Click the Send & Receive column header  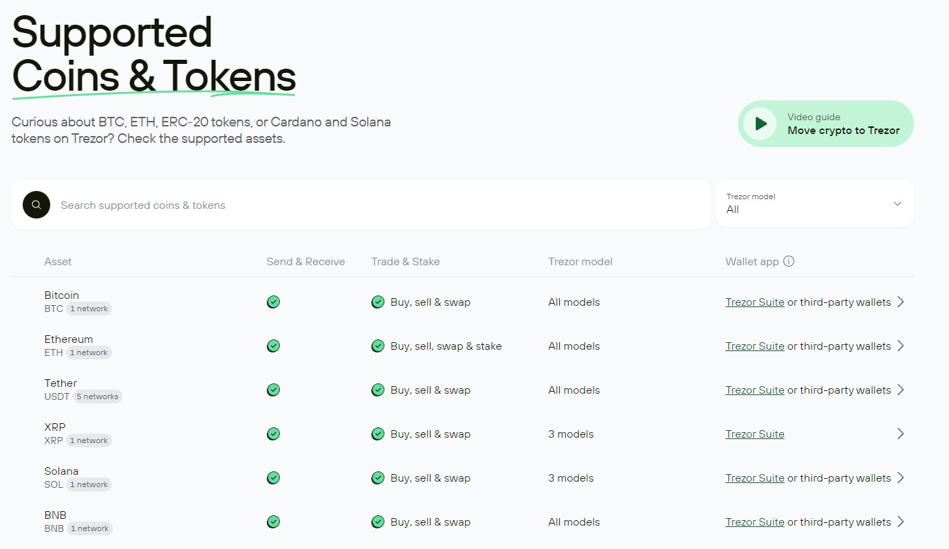click(306, 262)
